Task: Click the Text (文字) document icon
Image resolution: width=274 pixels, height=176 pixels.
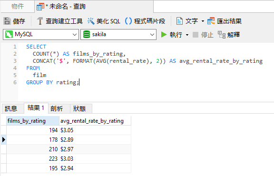Action: 179,21
